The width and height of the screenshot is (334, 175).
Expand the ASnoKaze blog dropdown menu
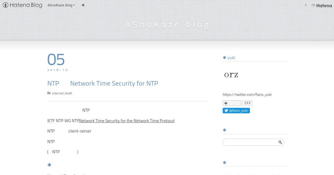[61, 5]
